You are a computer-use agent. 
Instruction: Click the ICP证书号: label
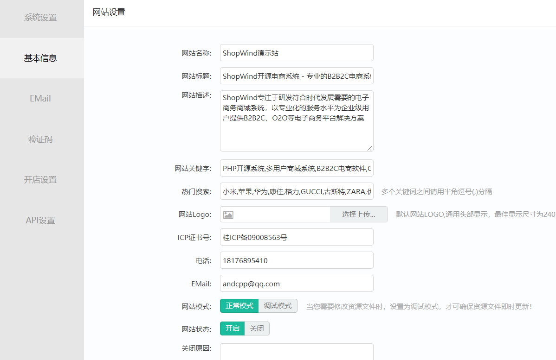coord(194,238)
